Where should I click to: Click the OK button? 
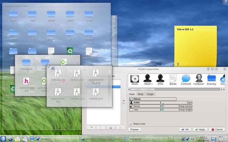click(x=185, y=130)
